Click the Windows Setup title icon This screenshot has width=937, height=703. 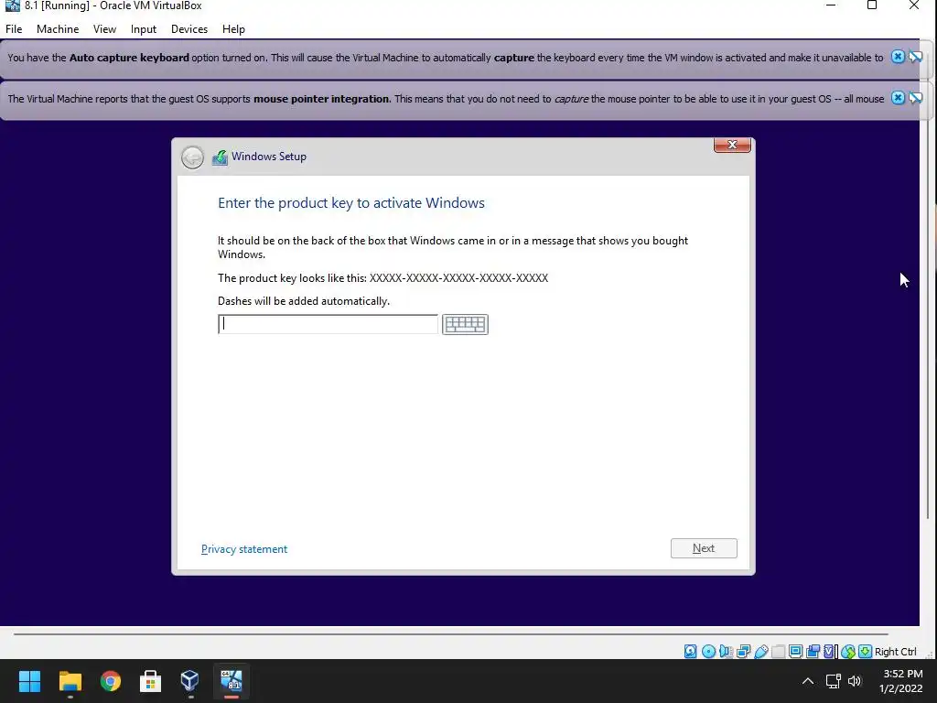[x=220, y=157]
